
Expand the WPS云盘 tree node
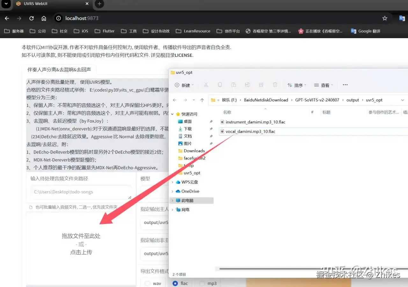pos(172,182)
